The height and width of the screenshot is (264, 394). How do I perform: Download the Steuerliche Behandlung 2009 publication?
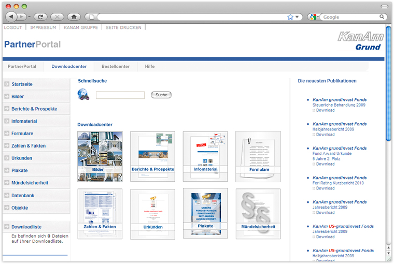325,110
